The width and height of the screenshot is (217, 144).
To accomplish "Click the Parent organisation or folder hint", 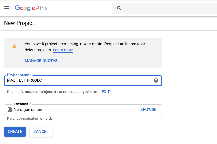I will [x=31, y=119].
